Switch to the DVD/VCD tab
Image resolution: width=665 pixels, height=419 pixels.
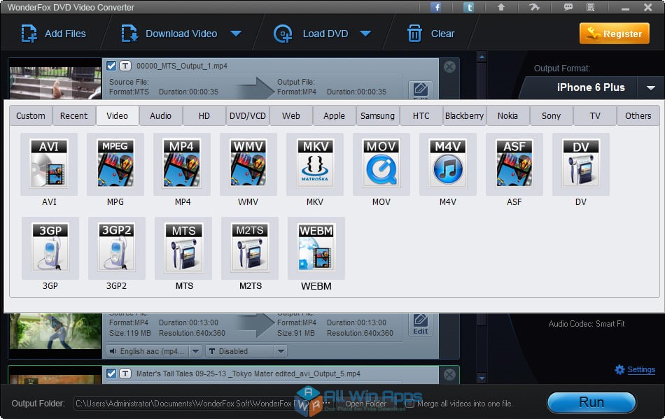click(248, 115)
